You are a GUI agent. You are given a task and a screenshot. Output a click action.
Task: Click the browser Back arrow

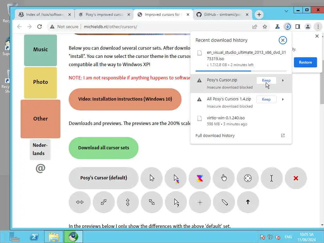tap(19, 27)
